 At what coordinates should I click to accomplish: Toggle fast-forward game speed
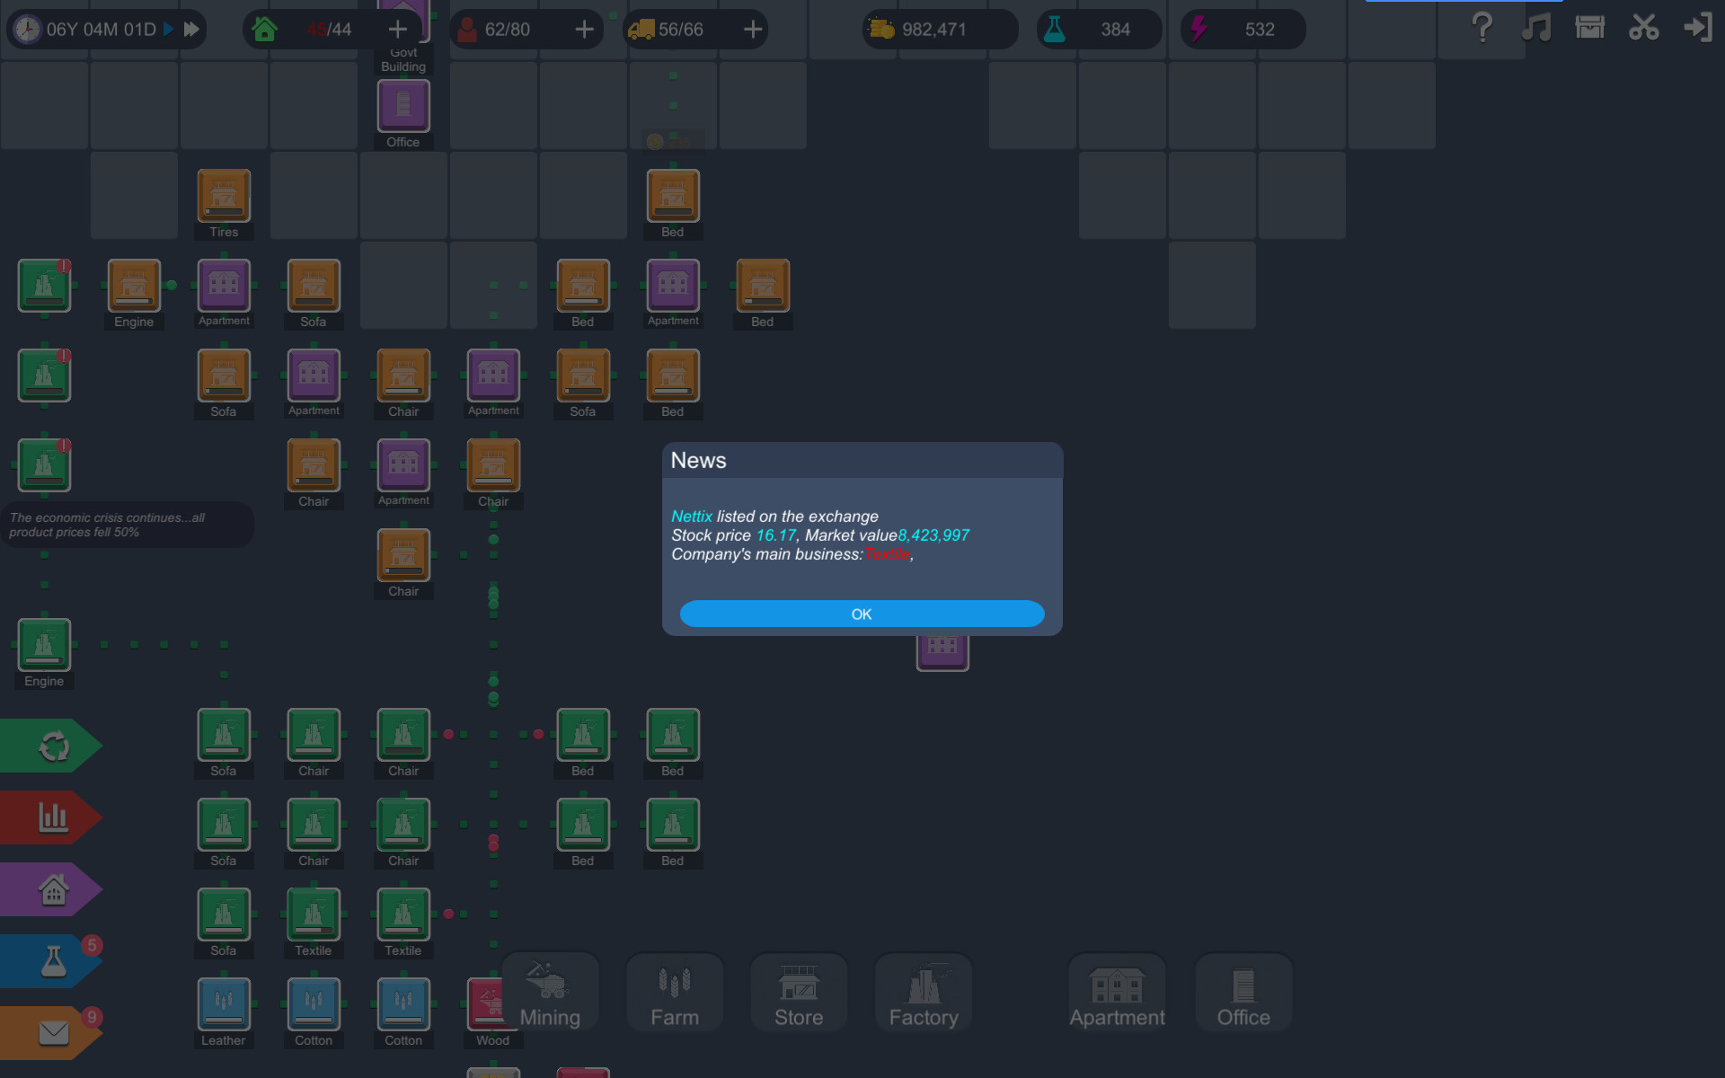190,28
